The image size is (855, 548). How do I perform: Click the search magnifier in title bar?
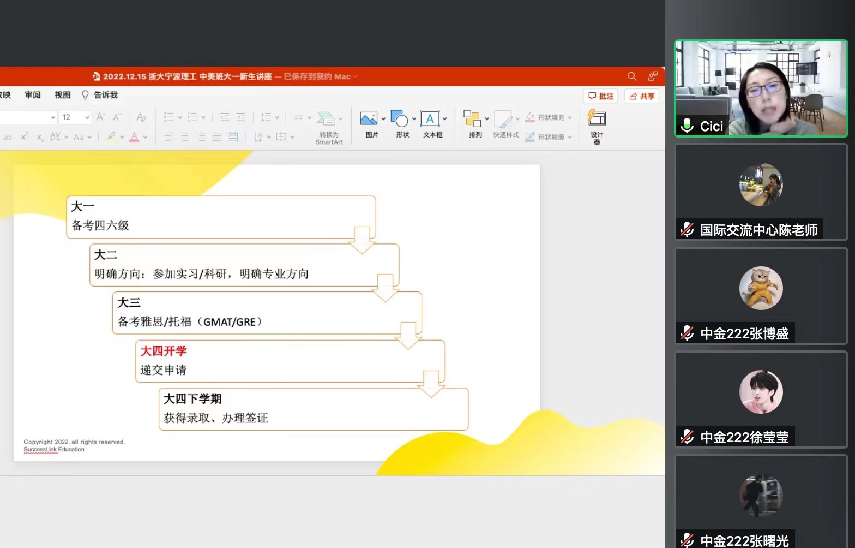pyautogui.click(x=632, y=76)
